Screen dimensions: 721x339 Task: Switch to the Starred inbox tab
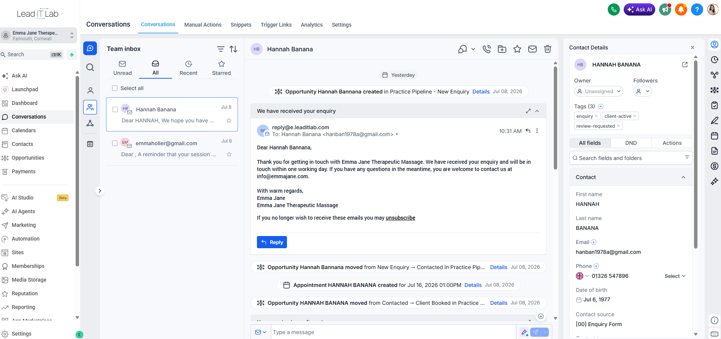click(x=221, y=68)
